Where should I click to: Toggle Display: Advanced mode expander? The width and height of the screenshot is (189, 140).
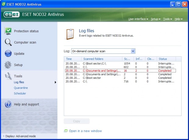pos(4,136)
